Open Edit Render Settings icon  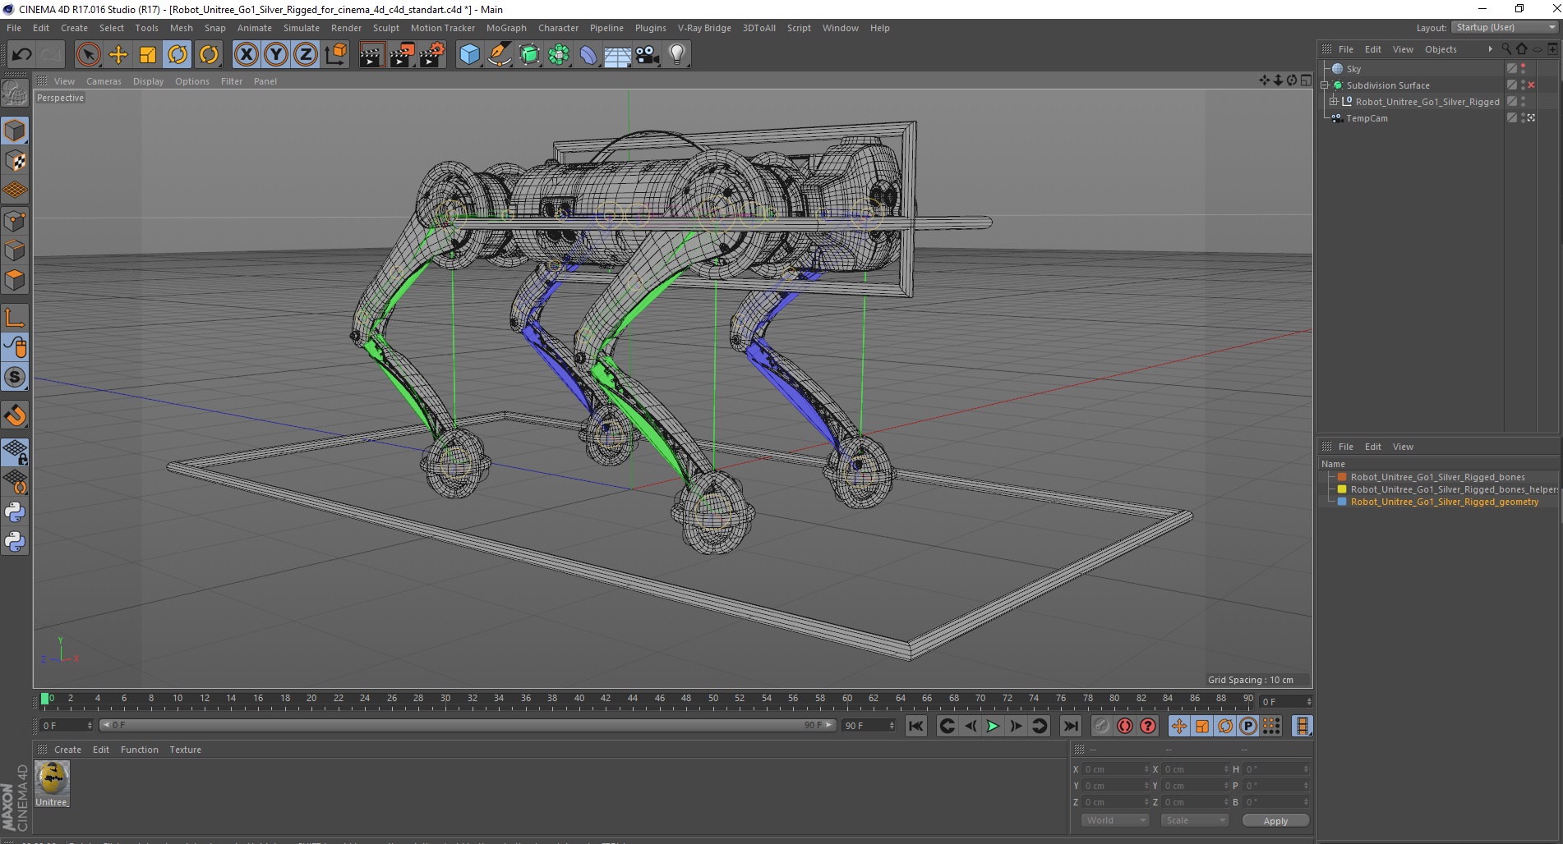(x=432, y=55)
